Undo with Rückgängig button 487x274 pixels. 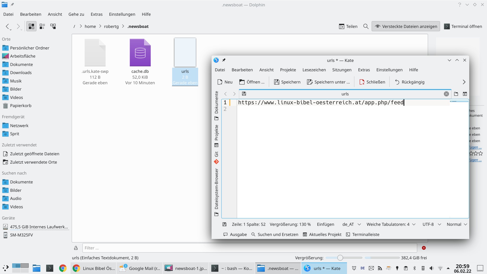pos(409,82)
